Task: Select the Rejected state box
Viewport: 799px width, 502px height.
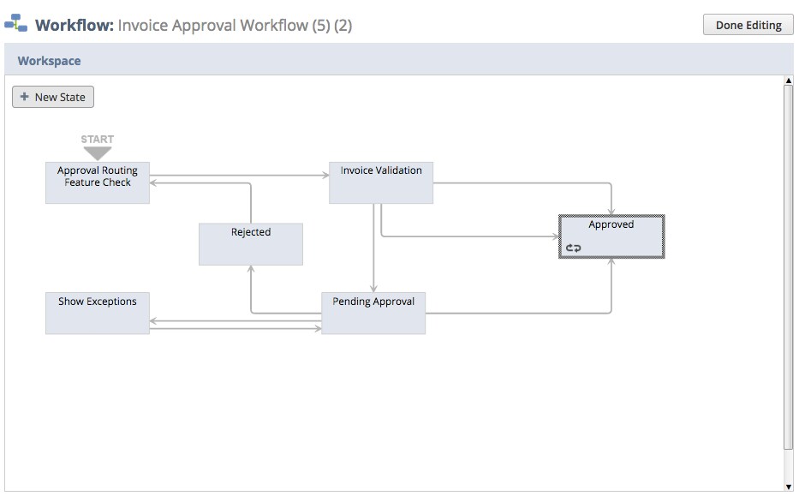Action: (x=251, y=244)
